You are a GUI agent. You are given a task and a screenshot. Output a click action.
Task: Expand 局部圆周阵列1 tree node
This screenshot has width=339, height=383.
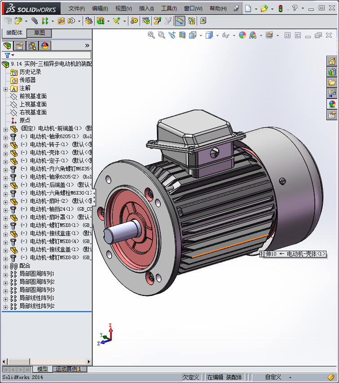pyautogui.click(x=6, y=275)
